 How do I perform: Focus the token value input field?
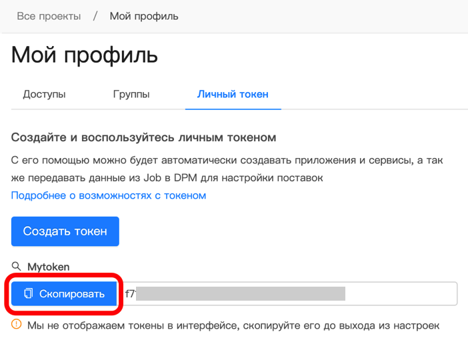[400, 294]
